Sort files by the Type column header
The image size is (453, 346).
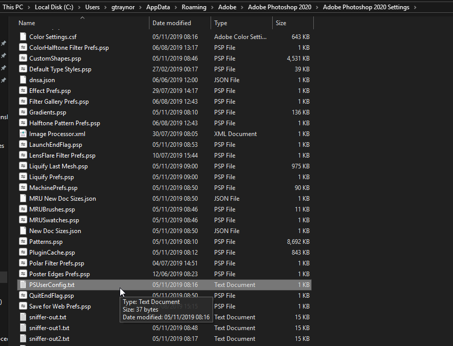click(241, 23)
